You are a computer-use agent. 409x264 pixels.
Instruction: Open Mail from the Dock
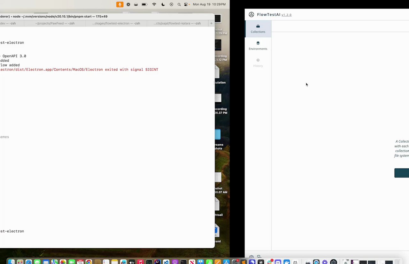point(46,262)
